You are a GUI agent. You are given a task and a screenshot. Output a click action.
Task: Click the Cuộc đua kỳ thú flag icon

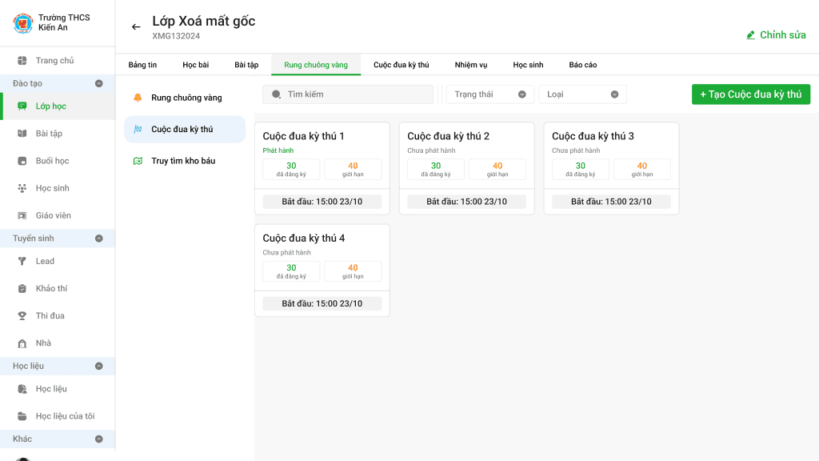(x=138, y=129)
